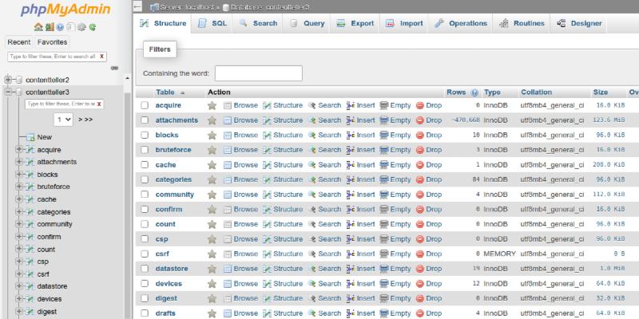Tick the checkbox for categories table
The width and height of the screenshot is (639, 319).
click(x=145, y=180)
